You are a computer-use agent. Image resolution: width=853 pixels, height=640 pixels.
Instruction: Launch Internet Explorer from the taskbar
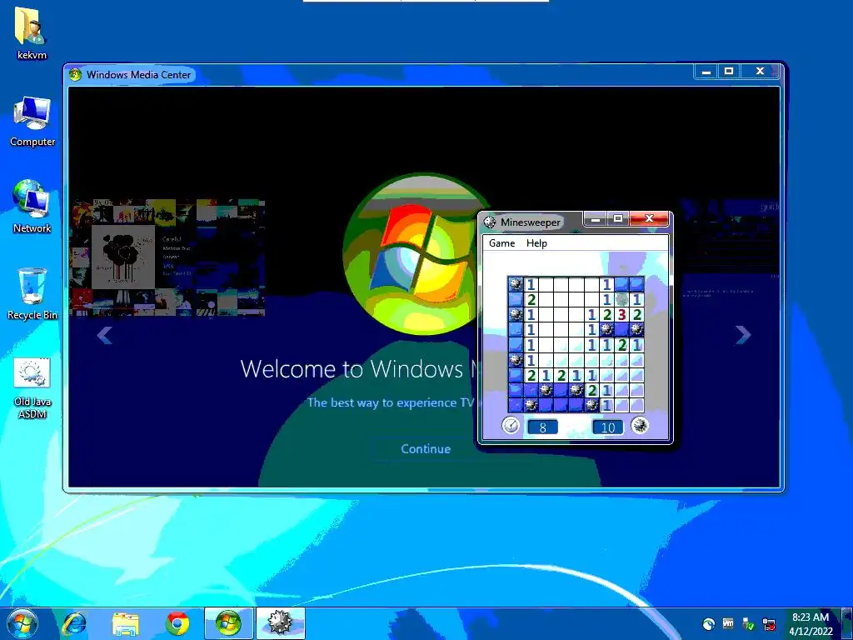(74, 623)
